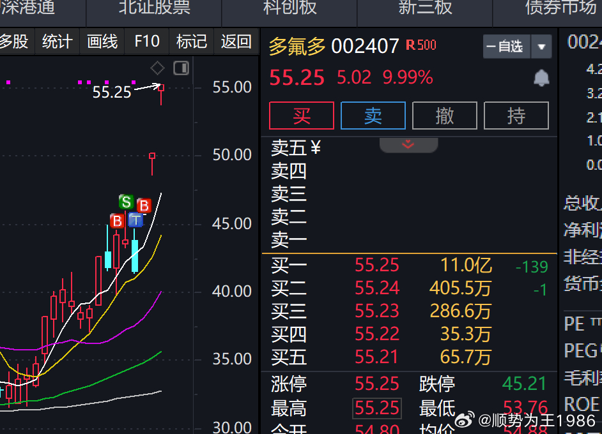
Task: Open the 自选 dropdown arrow
Action: [x=541, y=47]
